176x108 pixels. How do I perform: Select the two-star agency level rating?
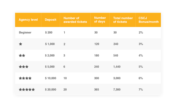click(x=22, y=55)
